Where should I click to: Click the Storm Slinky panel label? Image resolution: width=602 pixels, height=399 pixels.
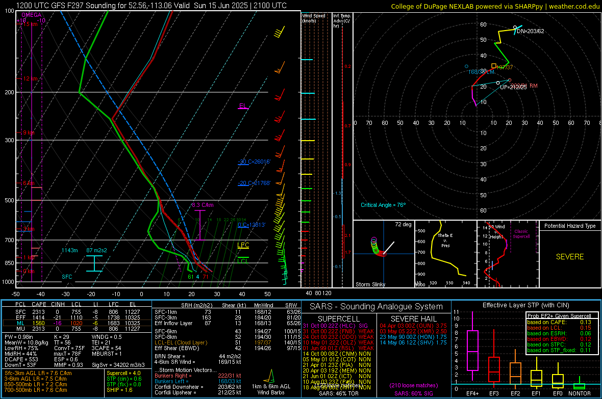coord(370,284)
